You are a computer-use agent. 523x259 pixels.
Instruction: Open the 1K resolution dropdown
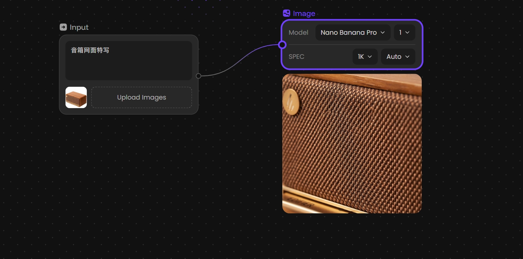pos(364,57)
